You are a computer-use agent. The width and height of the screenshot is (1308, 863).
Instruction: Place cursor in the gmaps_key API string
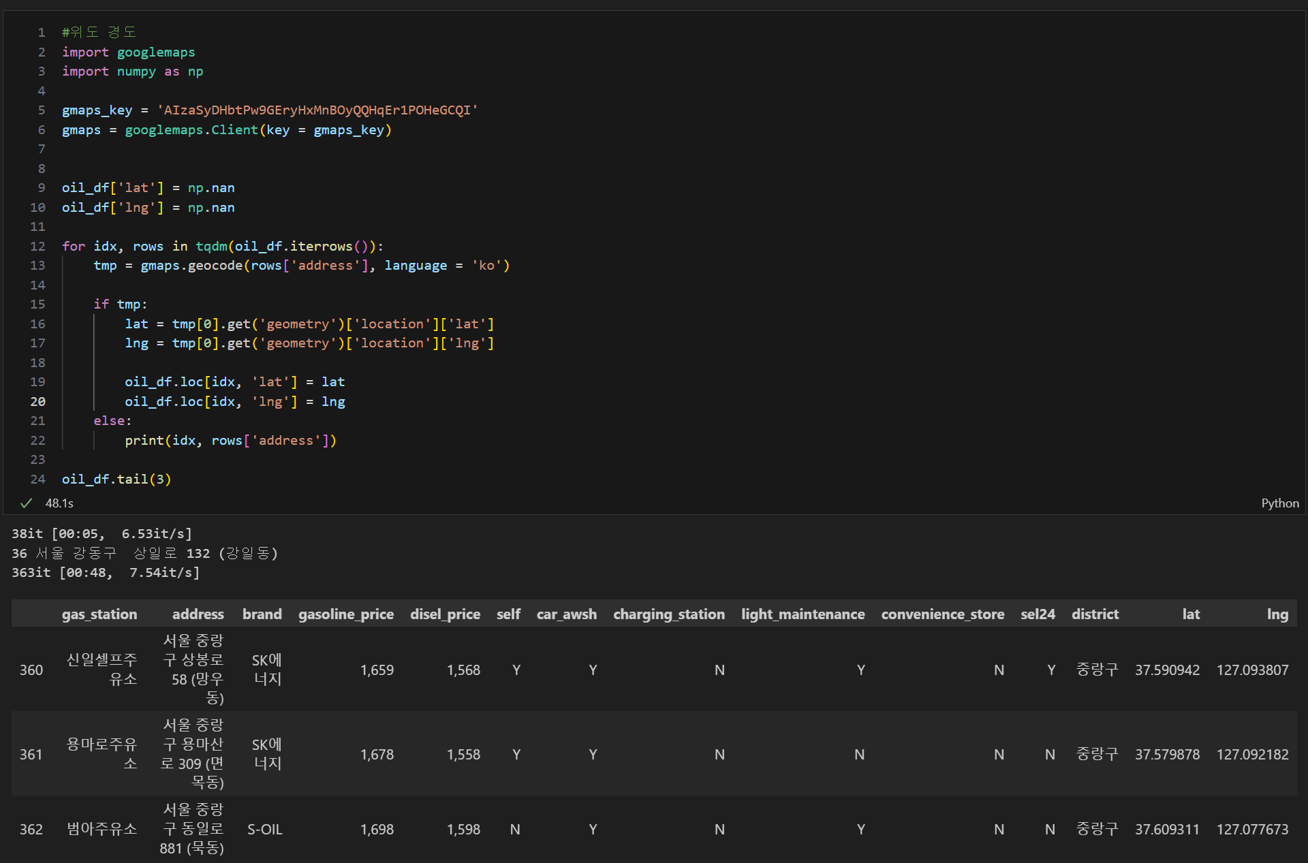point(317,110)
